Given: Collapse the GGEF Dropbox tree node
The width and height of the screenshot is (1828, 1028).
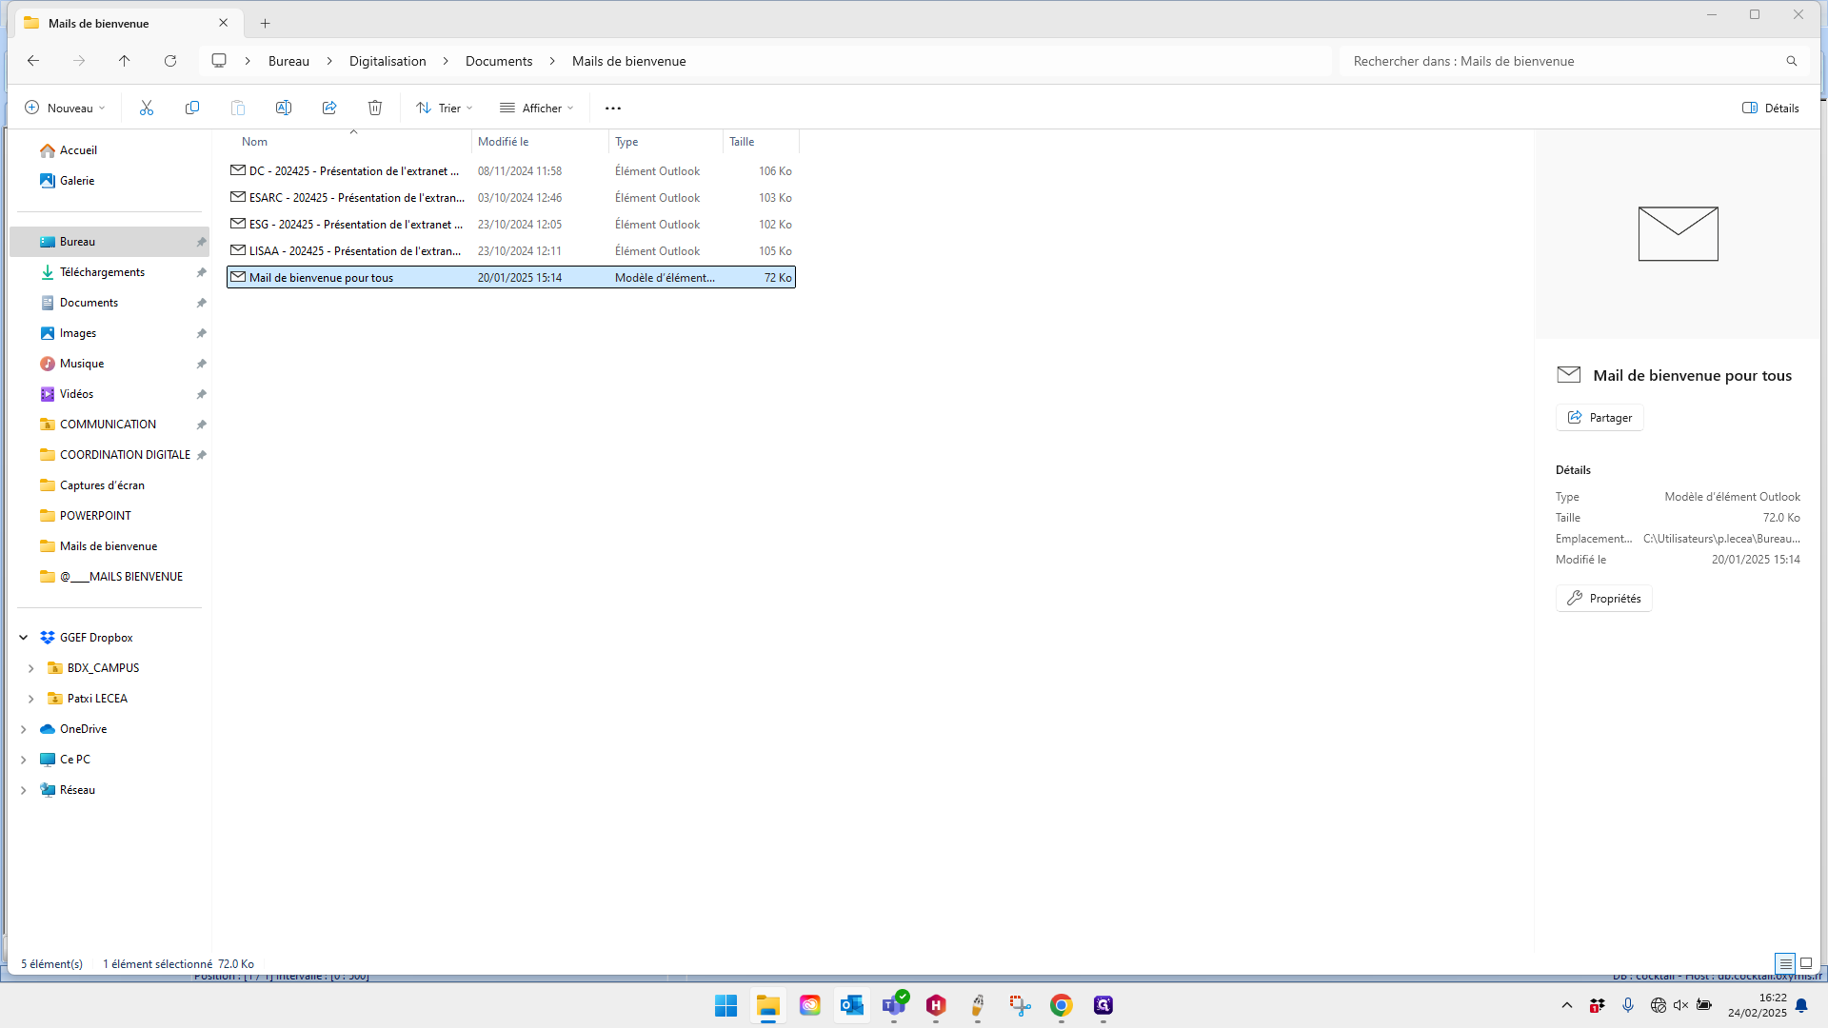Looking at the screenshot, I should coord(24,638).
